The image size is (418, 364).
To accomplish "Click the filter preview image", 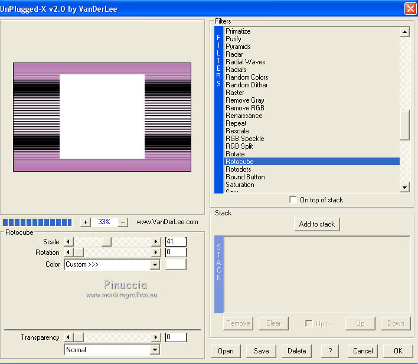I will (102, 117).
